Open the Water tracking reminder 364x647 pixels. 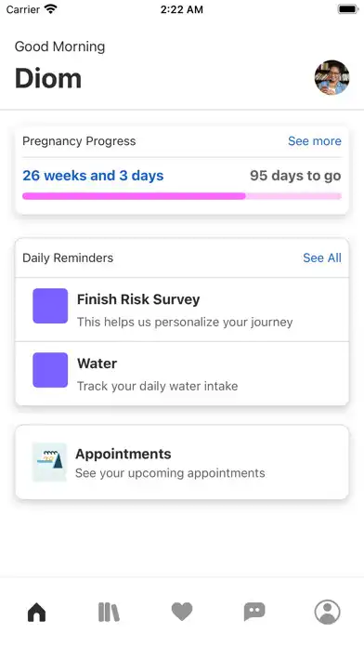coord(182,374)
